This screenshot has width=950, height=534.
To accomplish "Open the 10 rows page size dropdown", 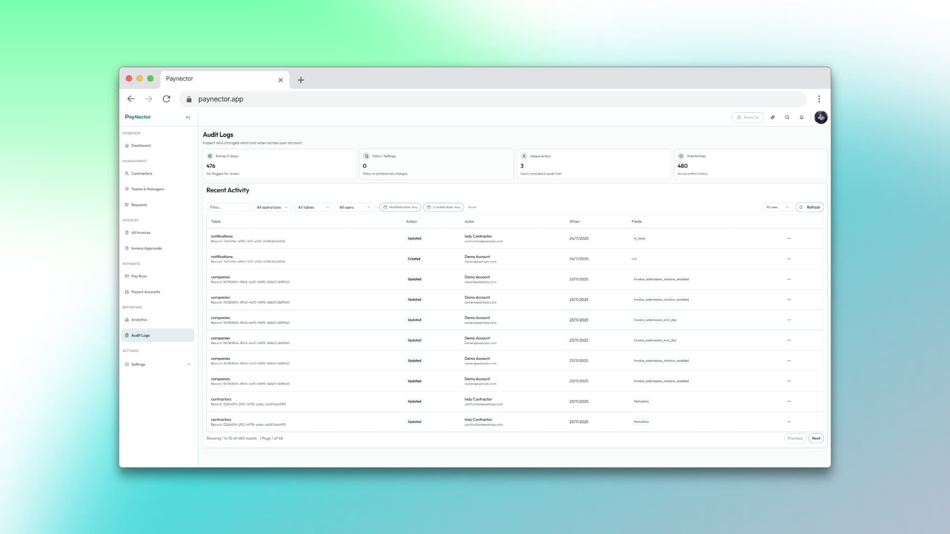I will pos(777,207).
